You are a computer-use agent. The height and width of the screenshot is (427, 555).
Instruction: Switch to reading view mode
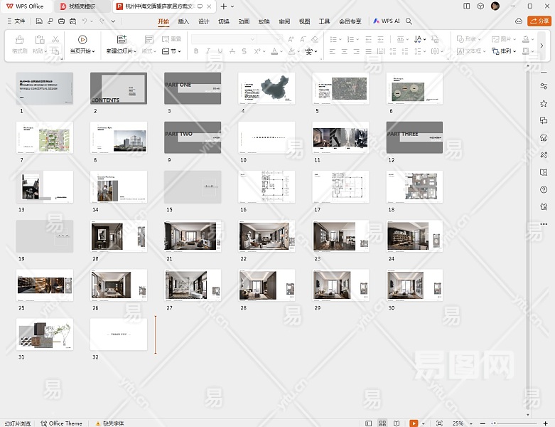click(x=396, y=423)
